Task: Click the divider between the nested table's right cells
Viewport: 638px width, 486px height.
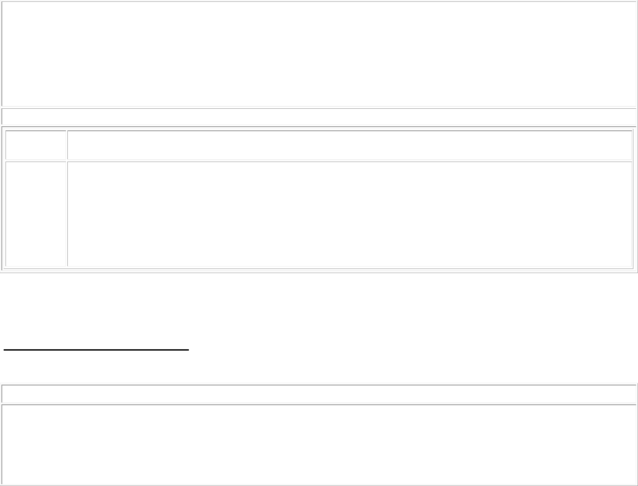Action: 349,161
